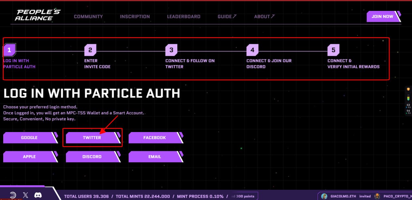This screenshot has width=412, height=200.
Task: Click the GIACOLMO.ETH username in ticker
Action: pos(343,196)
